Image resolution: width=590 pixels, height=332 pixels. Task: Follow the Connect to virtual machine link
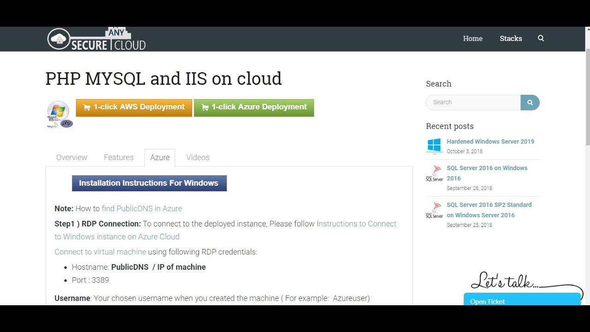tap(100, 252)
